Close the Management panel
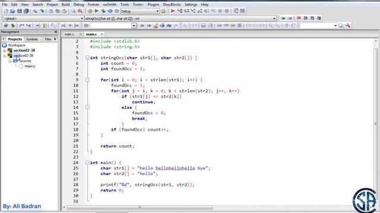 click(56, 32)
